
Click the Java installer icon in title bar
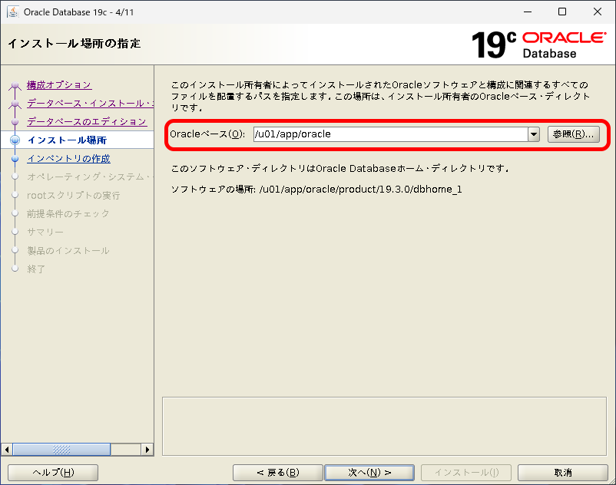[x=13, y=12]
